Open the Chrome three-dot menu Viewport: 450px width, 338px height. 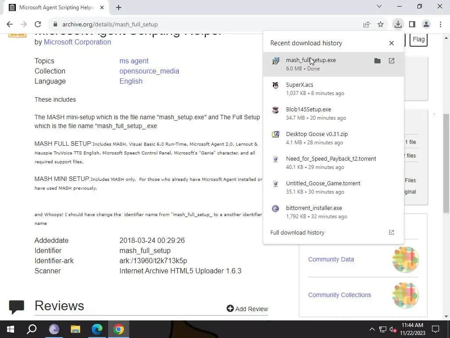click(440, 25)
